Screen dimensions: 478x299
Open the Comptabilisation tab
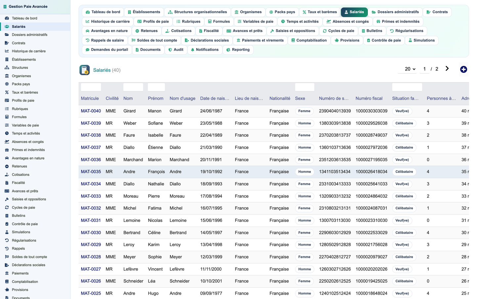(309, 40)
